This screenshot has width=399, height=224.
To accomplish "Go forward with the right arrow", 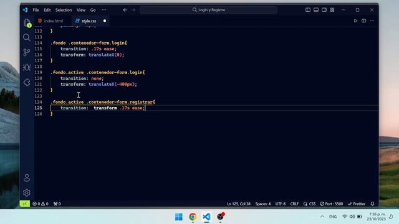I will click(133, 10).
